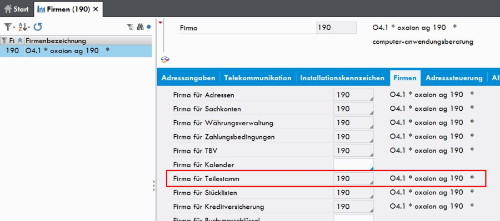
Task: Click the Fi column filter icon
Action: pos(4,40)
